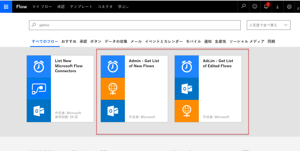Select the すべてのフロー tab

tap(45, 41)
